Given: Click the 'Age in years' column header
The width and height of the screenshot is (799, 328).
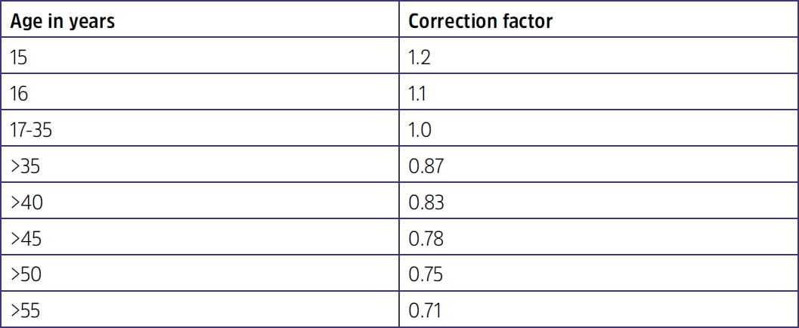Looking at the screenshot, I should pyautogui.click(x=63, y=21).
